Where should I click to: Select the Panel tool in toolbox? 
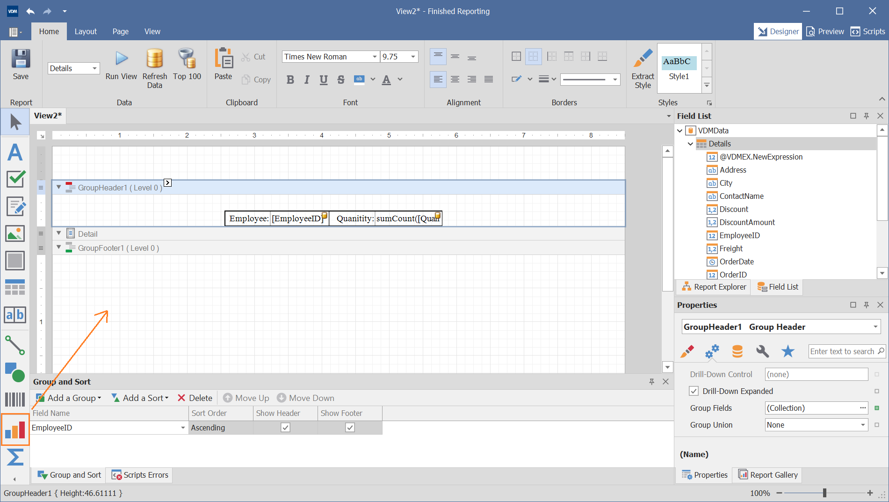(15, 261)
